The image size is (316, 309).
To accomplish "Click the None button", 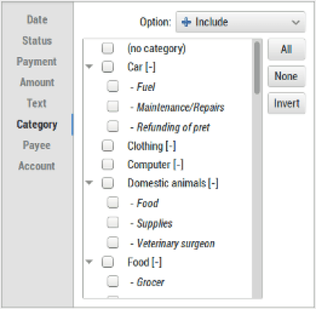I will pos(287,76).
